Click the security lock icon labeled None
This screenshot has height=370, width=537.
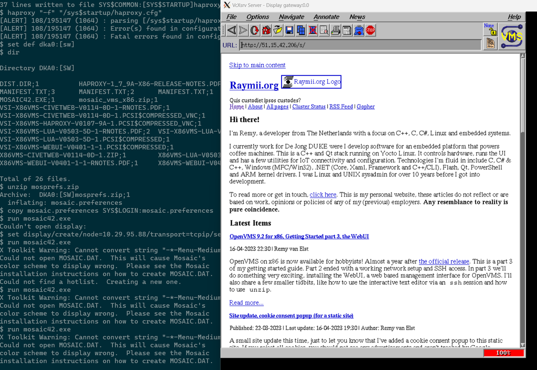coord(490,30)
